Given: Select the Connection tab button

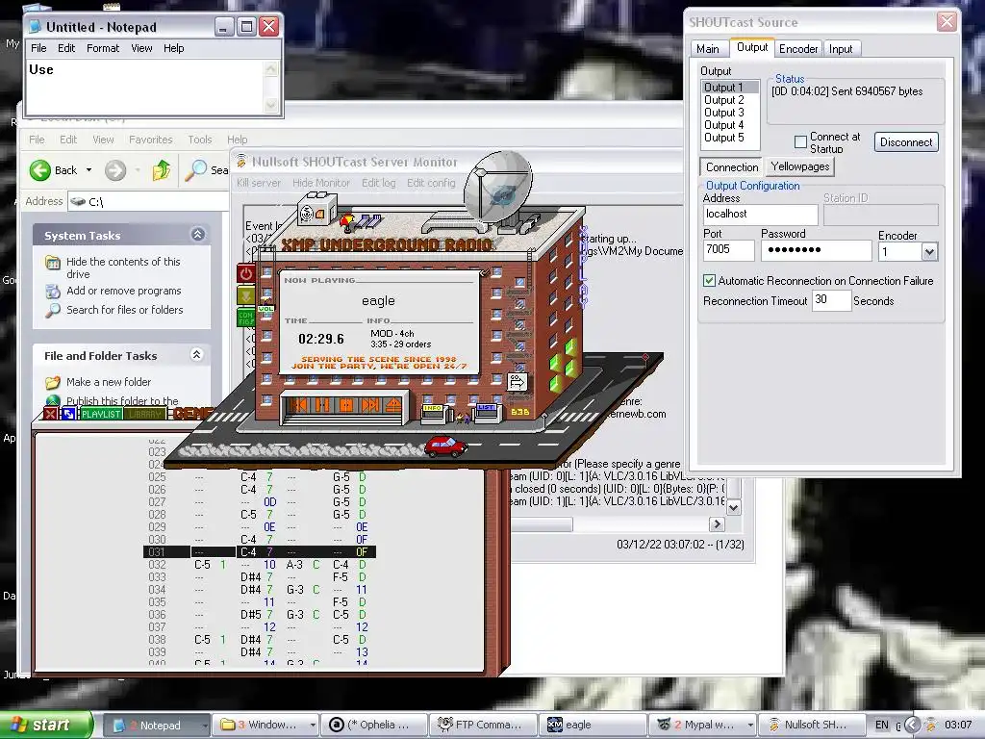Looking at the screenshot, I should [x=732, y=167].
